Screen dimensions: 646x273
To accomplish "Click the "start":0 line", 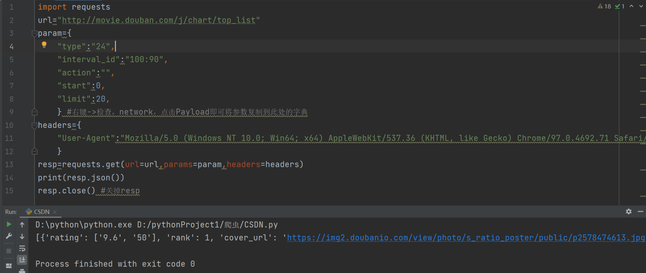I will (x=81, y=86).
